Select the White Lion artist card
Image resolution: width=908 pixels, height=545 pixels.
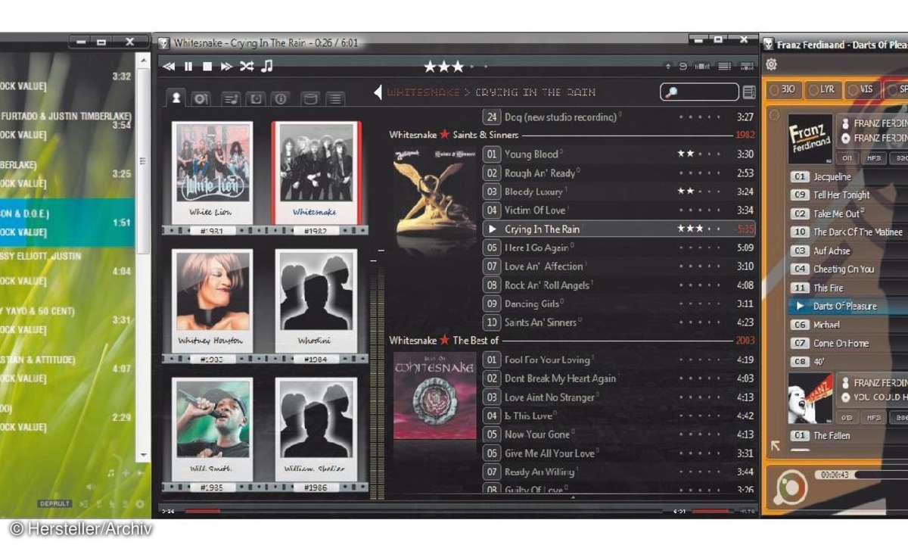[212, 173]
